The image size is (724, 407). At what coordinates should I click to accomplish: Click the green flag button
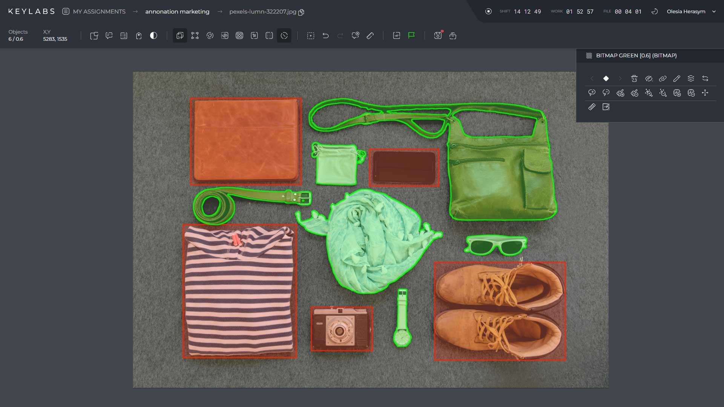coord(411,35)
